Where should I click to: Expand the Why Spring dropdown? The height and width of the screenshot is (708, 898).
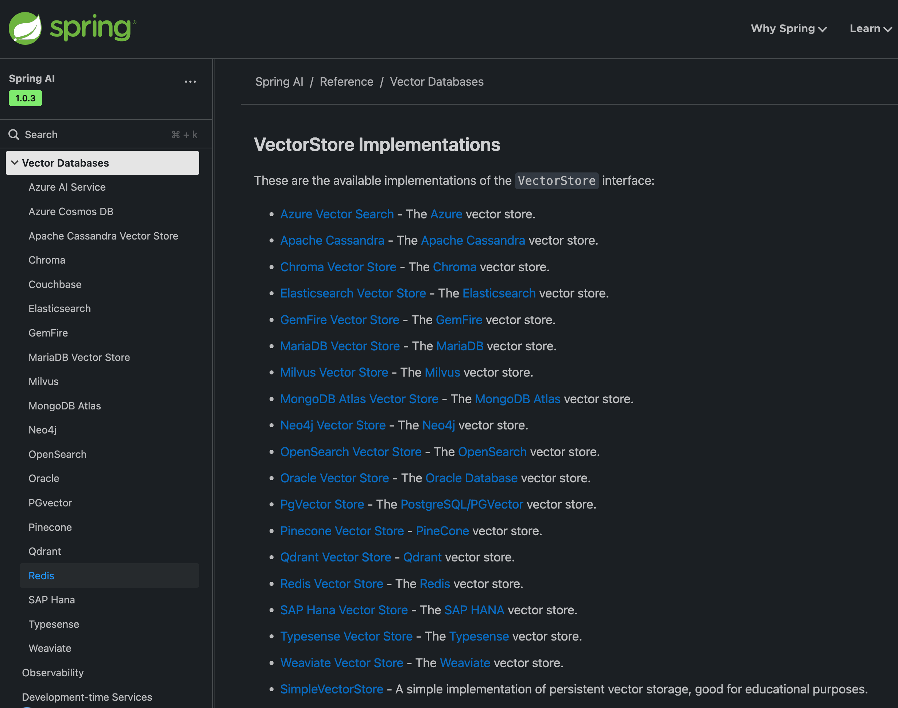[x=789, y=28]
